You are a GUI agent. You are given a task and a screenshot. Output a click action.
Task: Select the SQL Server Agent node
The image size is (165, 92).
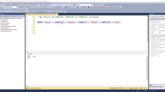[x=7, y=31]
